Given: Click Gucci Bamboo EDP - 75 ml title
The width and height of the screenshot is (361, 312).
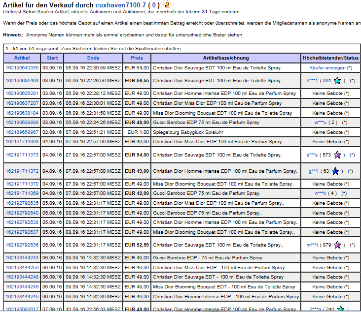Looking at the screenshot, I should coord(208,258).
